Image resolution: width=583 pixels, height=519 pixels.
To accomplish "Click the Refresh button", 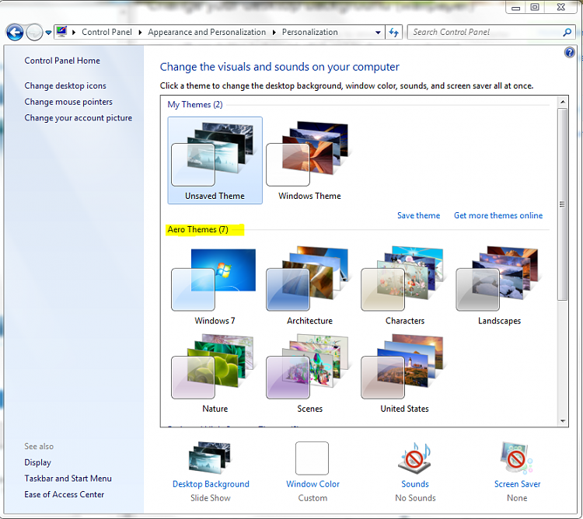I will coord(394,33).
